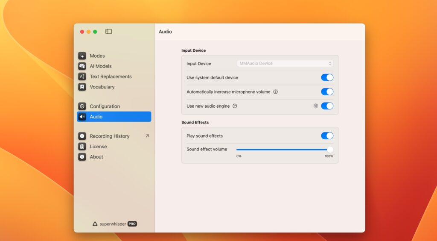This screenshot has height=241, width=437.
Task: Select Text Replacements in sidebar
Action: pyautogui.click(x=114, y=76)
